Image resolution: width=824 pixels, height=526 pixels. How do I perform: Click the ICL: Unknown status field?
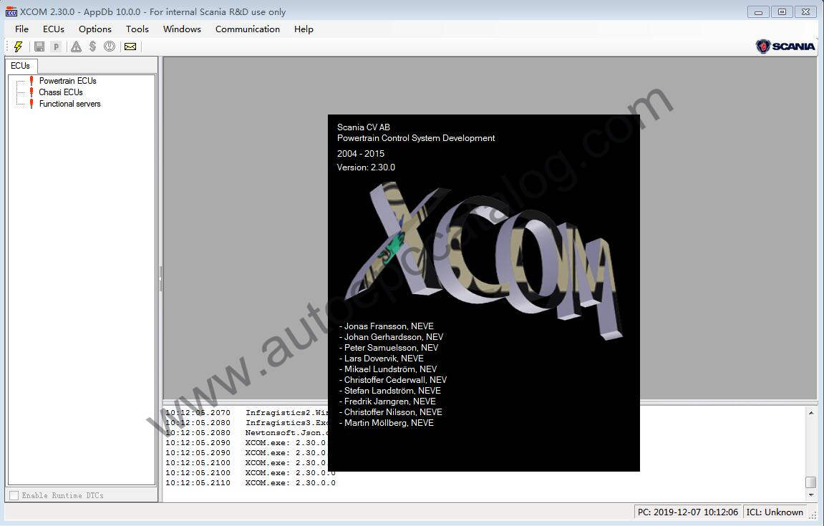[x=775, y=512]
